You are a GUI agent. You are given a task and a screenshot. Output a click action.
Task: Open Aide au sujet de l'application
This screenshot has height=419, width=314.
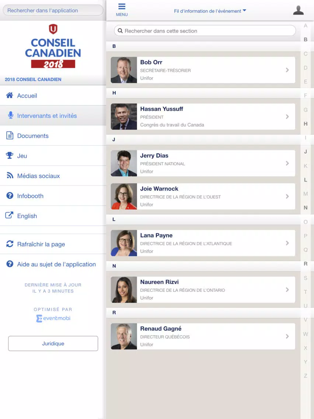53,264
